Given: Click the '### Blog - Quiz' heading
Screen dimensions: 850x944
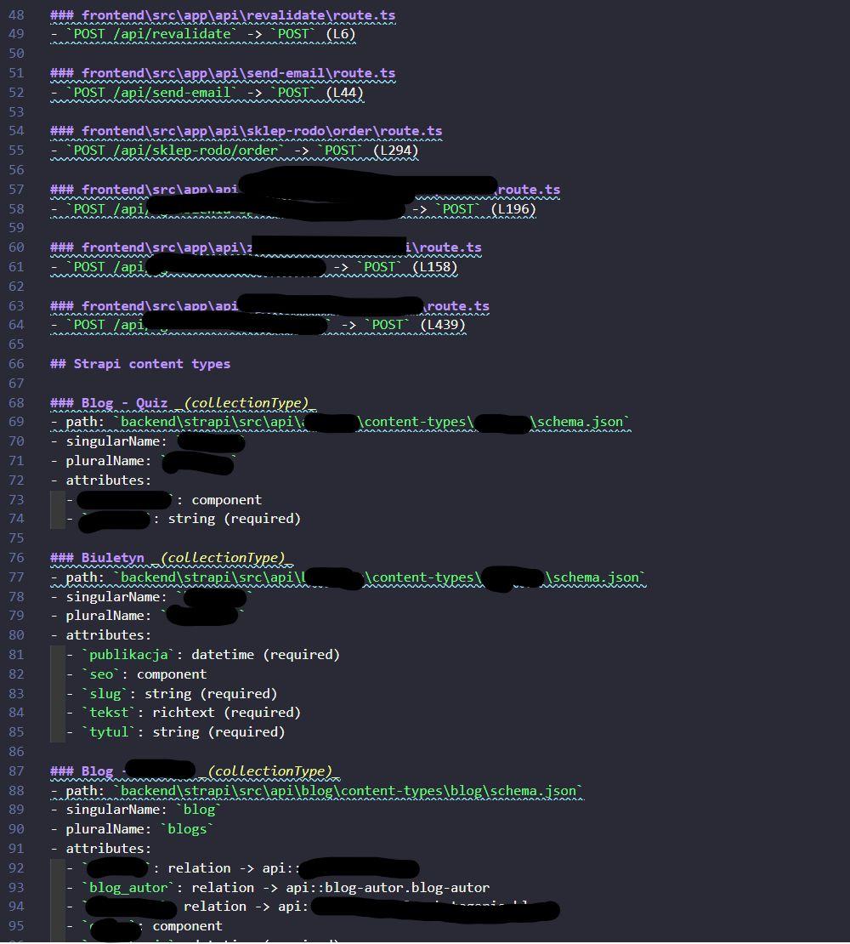Looking at the screenshot, I should (109, 403).
